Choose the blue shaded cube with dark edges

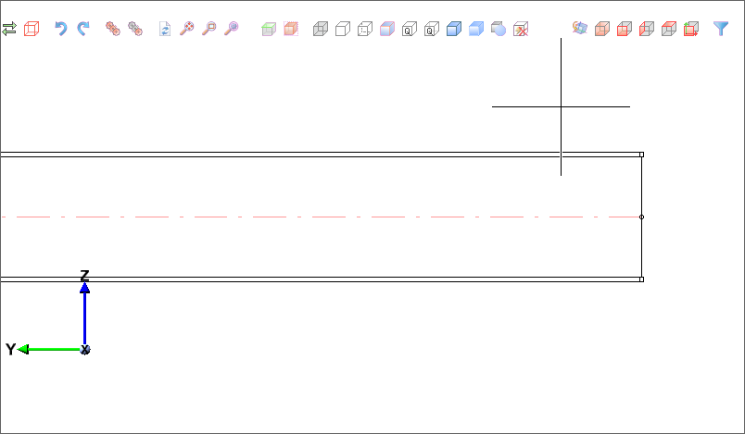pyautogui.click(x=454, y=29)
